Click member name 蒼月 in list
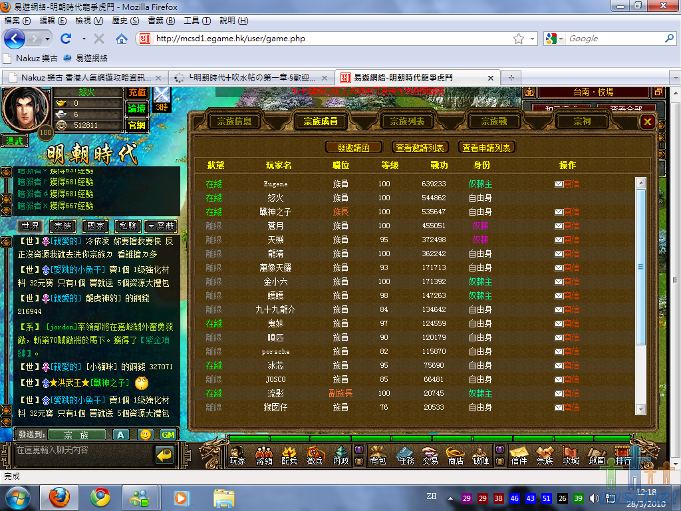This screenshot has width=681, height=511. tap(275, 226)
